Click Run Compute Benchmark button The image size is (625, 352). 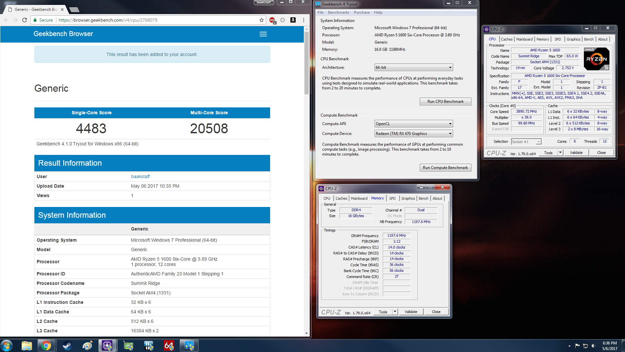445,168
